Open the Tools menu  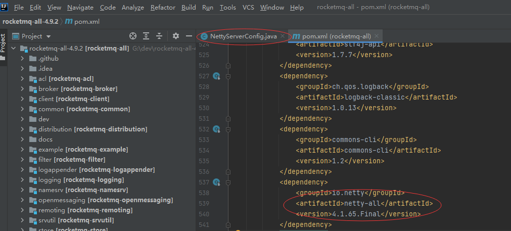click(228, 7)
